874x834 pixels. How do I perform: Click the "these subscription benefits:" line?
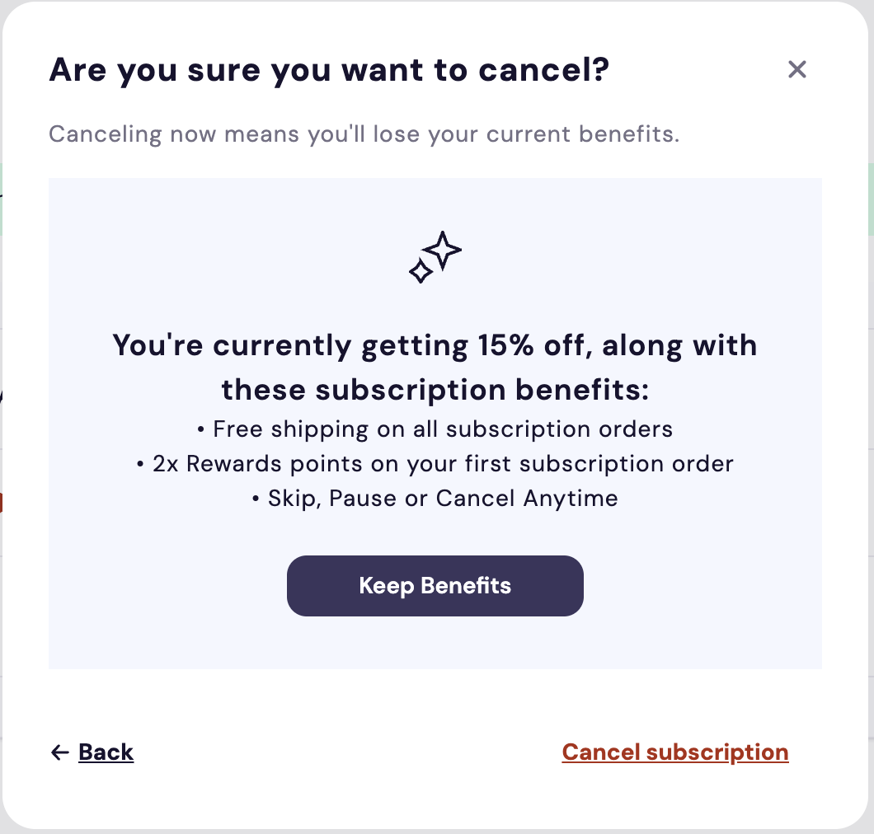click(435, 390)
